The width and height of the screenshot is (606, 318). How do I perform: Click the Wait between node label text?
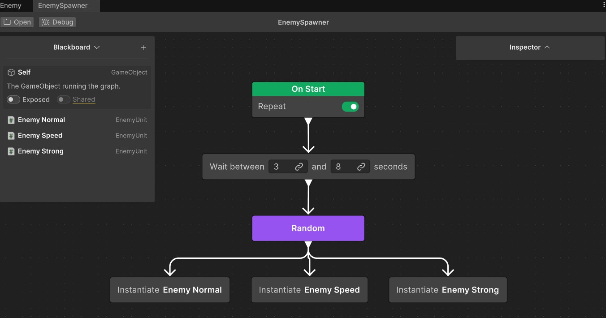[x=237, y=167]
